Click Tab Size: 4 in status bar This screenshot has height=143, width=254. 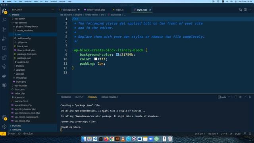coord(213,134)
